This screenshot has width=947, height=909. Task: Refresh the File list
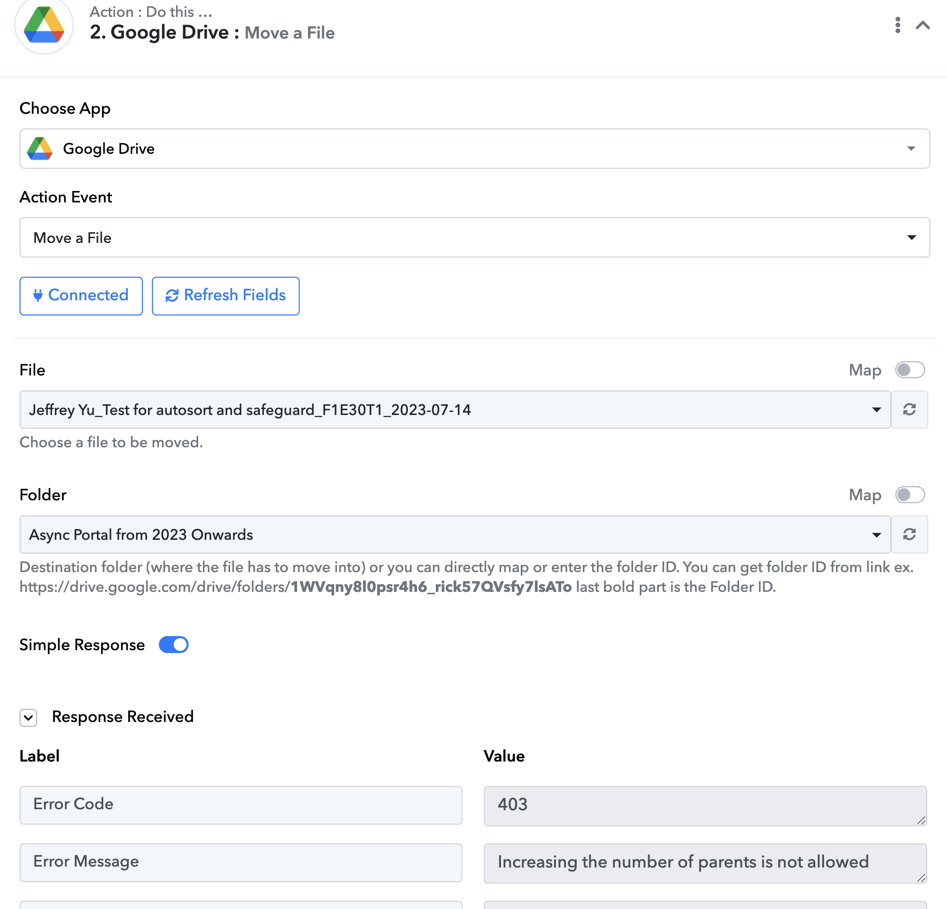pos(909,410)
